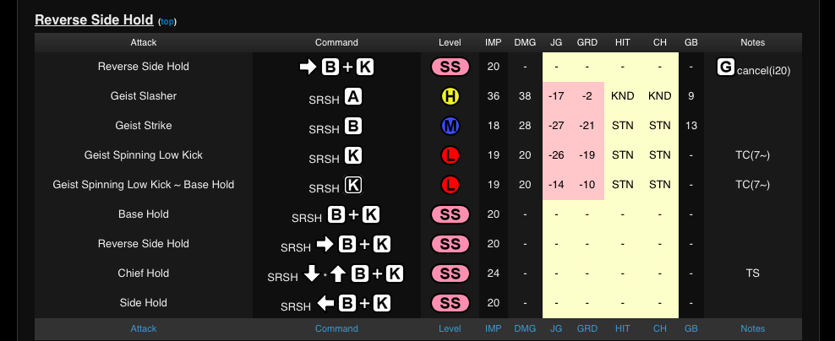
Task: Click the G cancel icon in Notes column
Action: [x=725, y=68]
